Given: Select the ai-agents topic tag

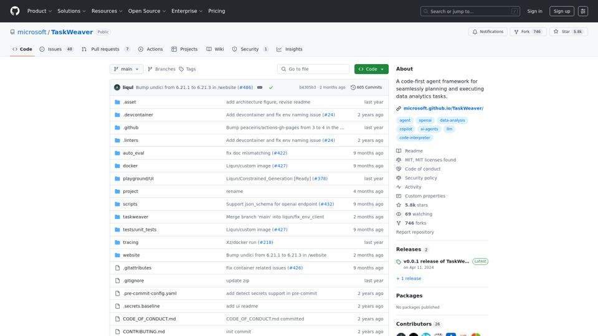Looking at the screenshot, I should pos(429,129).
